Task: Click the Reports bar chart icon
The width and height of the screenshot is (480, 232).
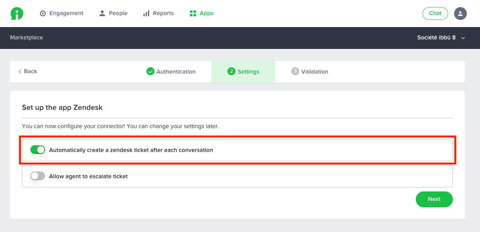Action: (146, 14)
